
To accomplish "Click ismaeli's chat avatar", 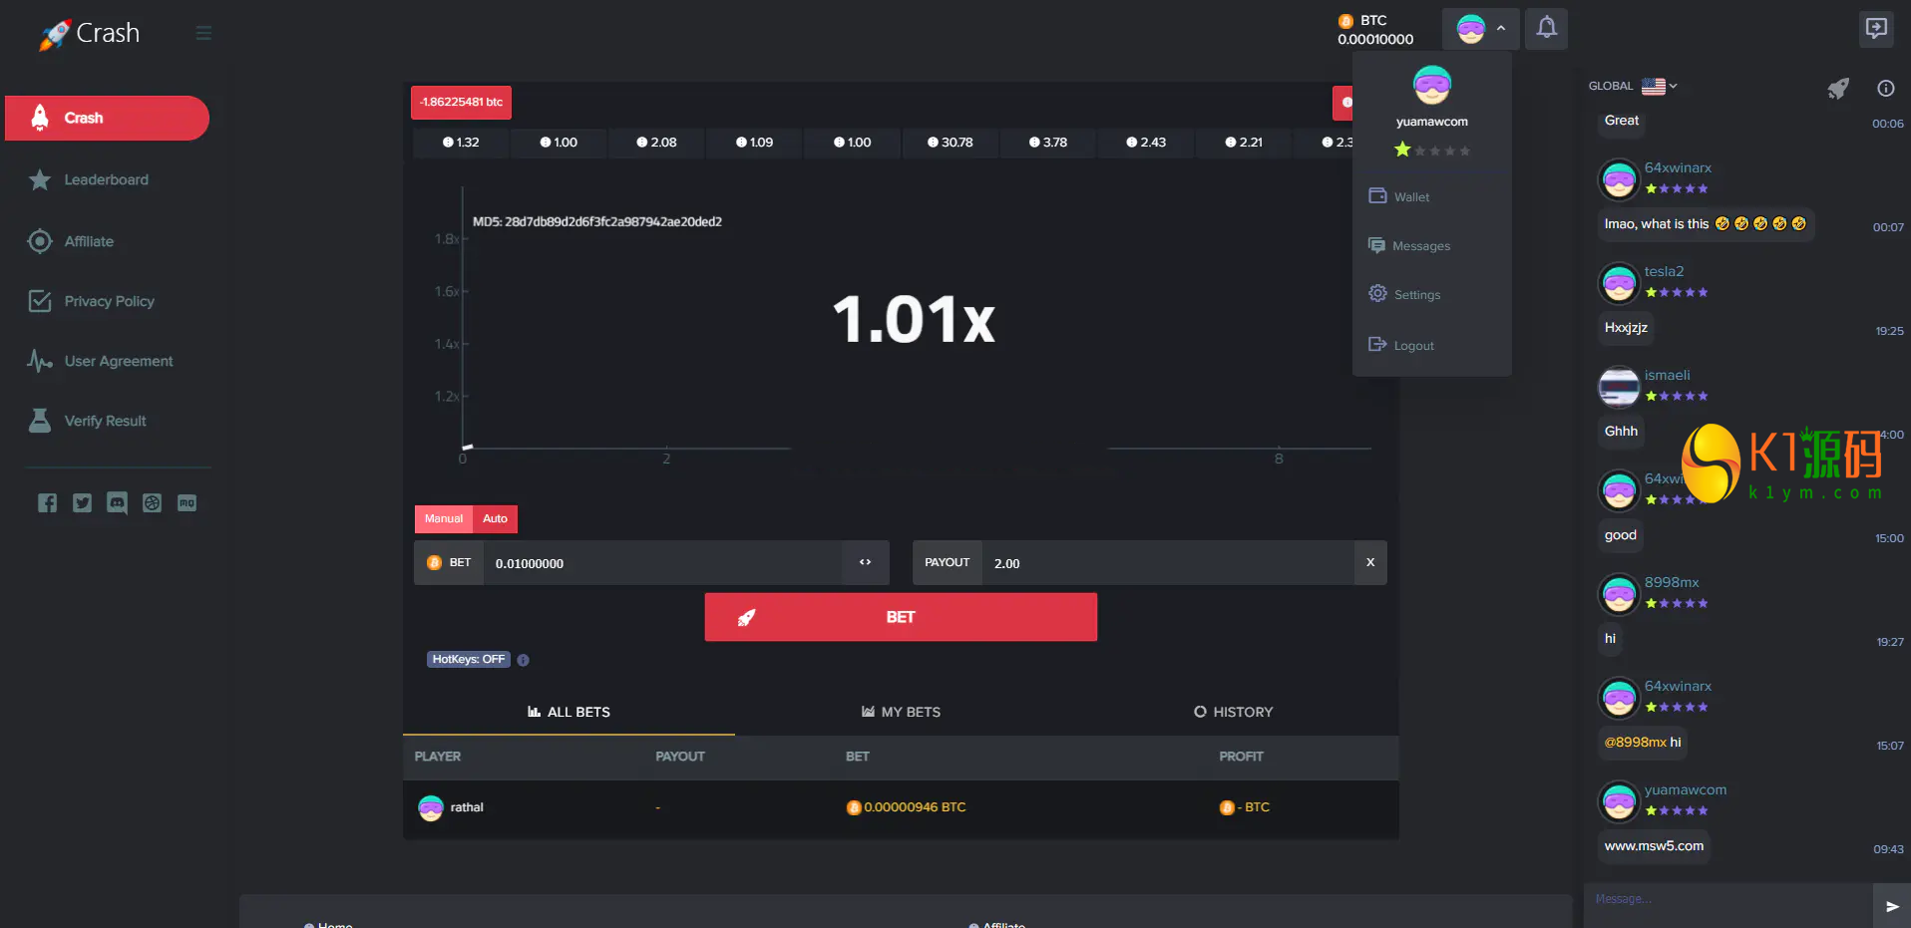I will (1619, 387).
